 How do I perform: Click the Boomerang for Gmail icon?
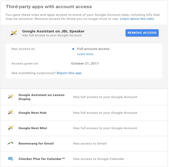click(x=10, y=143)
